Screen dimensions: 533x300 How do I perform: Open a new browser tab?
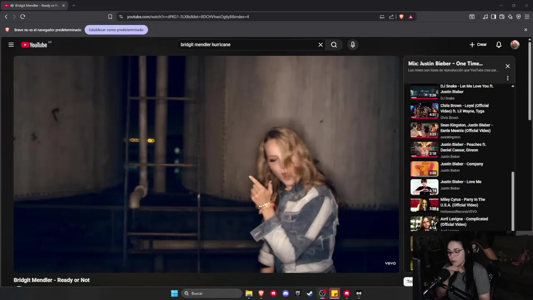(x=74, y=5)
